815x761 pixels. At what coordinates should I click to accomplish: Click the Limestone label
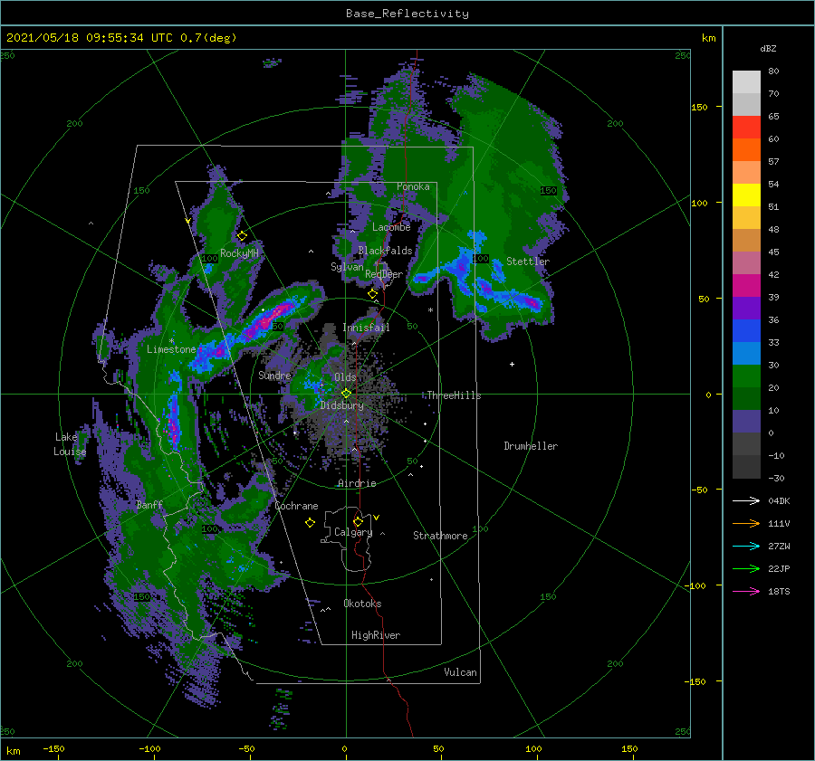pos(171,349)
